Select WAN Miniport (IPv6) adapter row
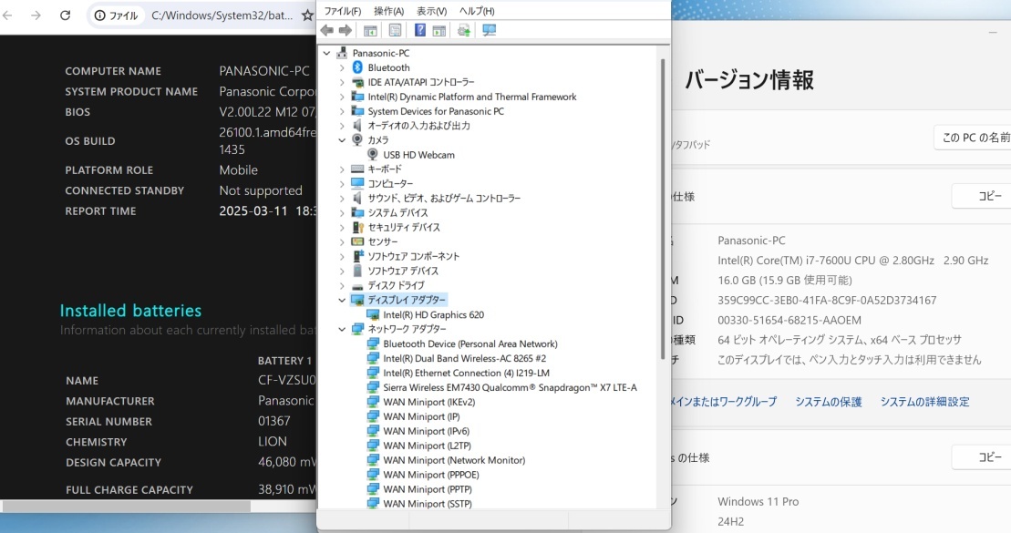The image size is (1011, 533). (427, 431)
